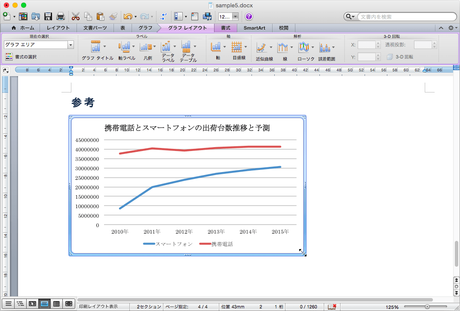Click the zoom slider in status bar
460x311 pixels.
tap(427, 307)
